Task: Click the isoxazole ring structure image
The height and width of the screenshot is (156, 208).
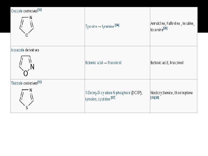Action: click(27, 66)
